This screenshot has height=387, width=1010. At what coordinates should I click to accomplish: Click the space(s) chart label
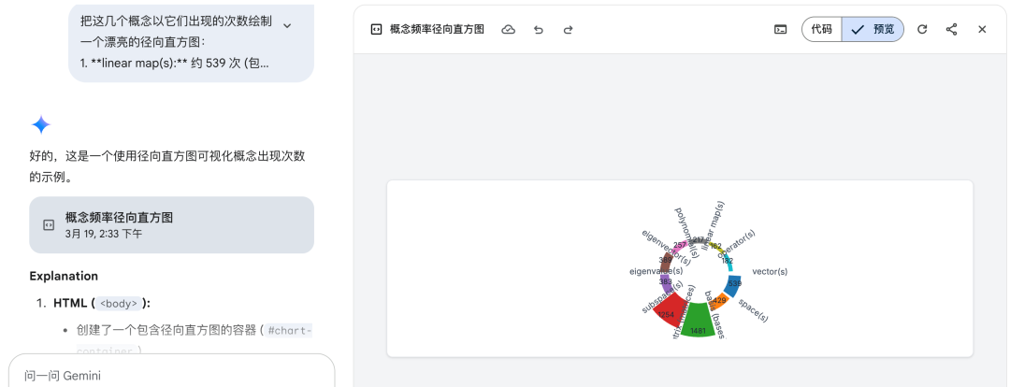coord(754,310)
